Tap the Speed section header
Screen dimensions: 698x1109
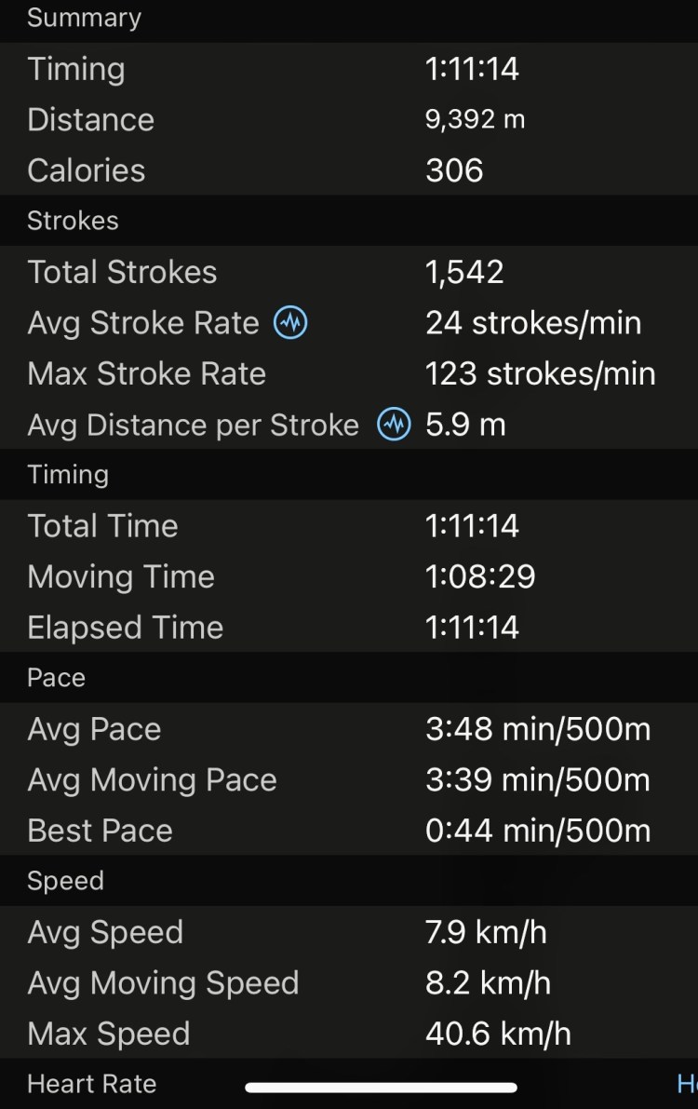coord(65,881)
